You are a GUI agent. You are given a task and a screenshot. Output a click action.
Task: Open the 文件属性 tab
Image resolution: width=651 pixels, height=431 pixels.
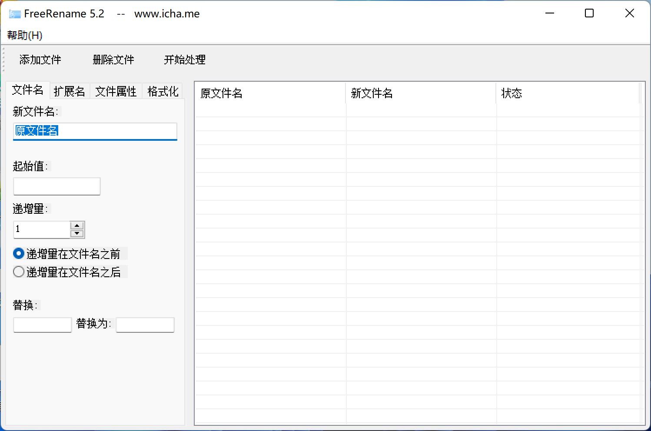point(116,91)
